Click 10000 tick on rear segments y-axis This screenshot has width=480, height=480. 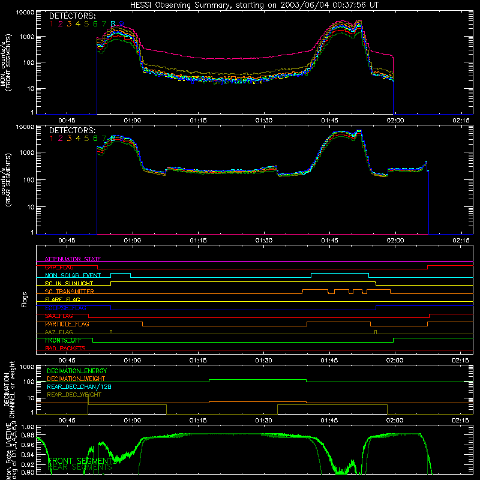(x=25, y=127)
